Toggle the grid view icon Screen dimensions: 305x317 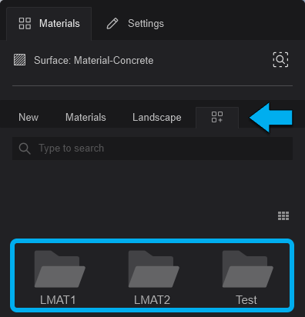(x=283, y=216)
